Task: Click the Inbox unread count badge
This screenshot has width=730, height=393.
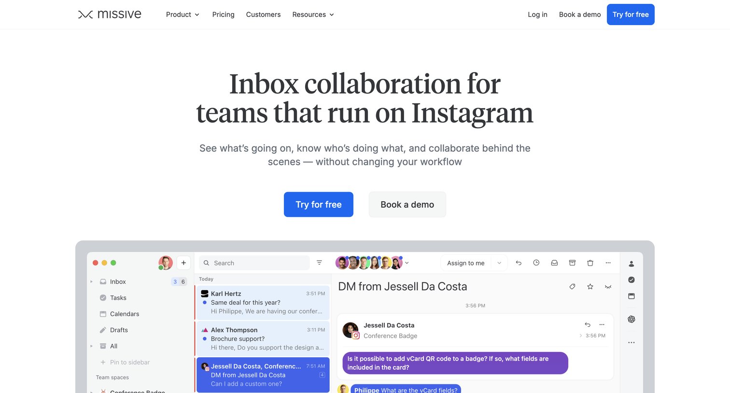Action: click(179, 281)
